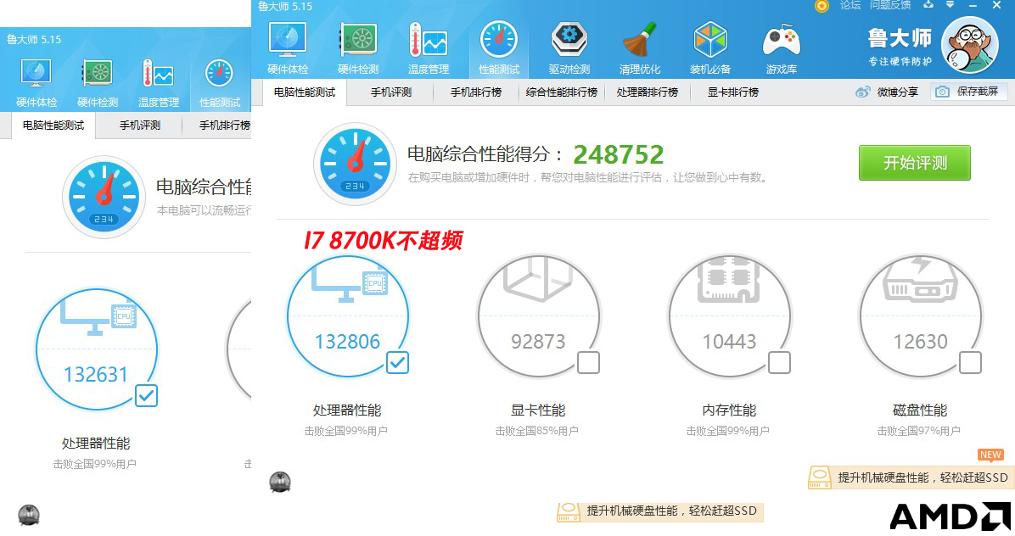
Task: Select the graphics card circle showing 92873
Action: 539,315
